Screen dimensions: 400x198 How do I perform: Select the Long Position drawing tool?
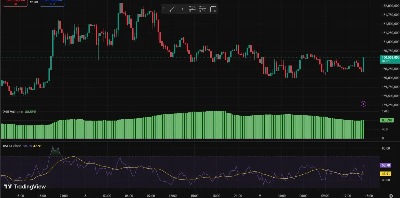pos(192,9)
